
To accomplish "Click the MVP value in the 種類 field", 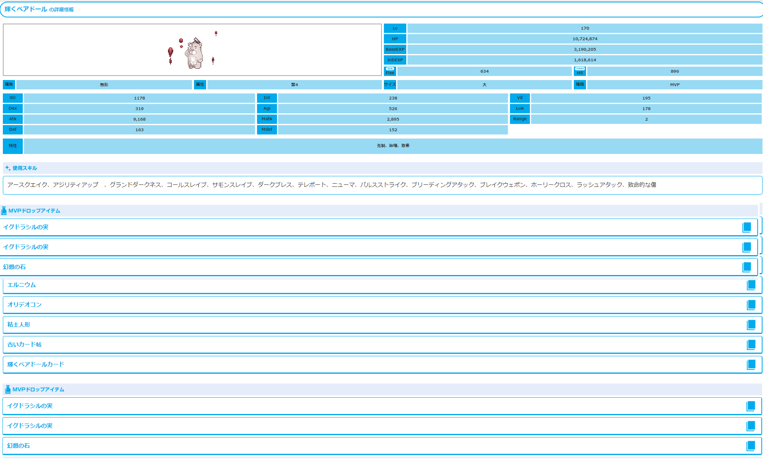I will point(674,84).
